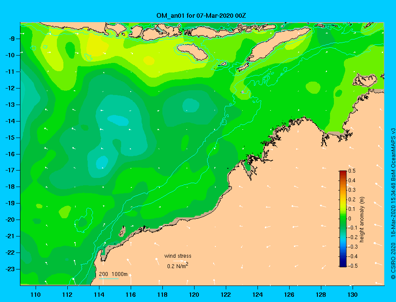
Task: Click the longitude label 120
Action: tap(194, 295)
